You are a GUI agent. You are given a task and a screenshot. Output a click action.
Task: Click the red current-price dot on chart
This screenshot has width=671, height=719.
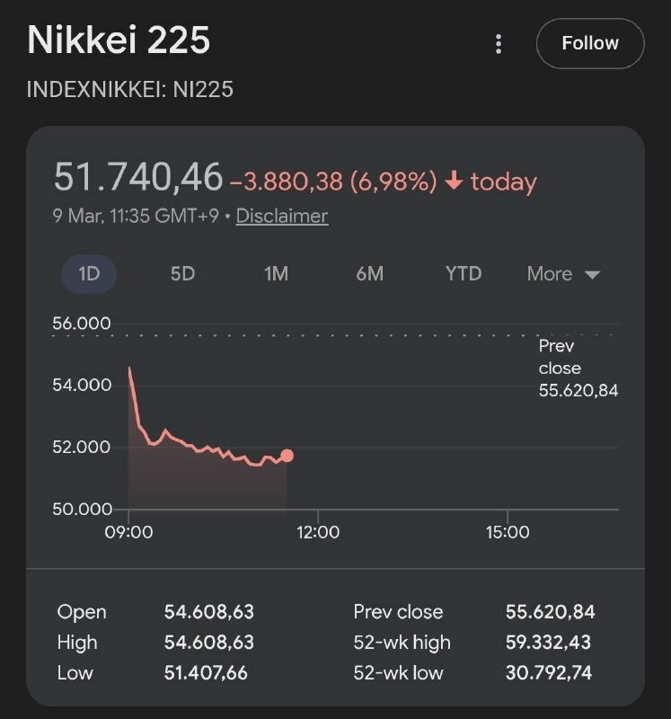pyautogui.click(x=287, y=456)
